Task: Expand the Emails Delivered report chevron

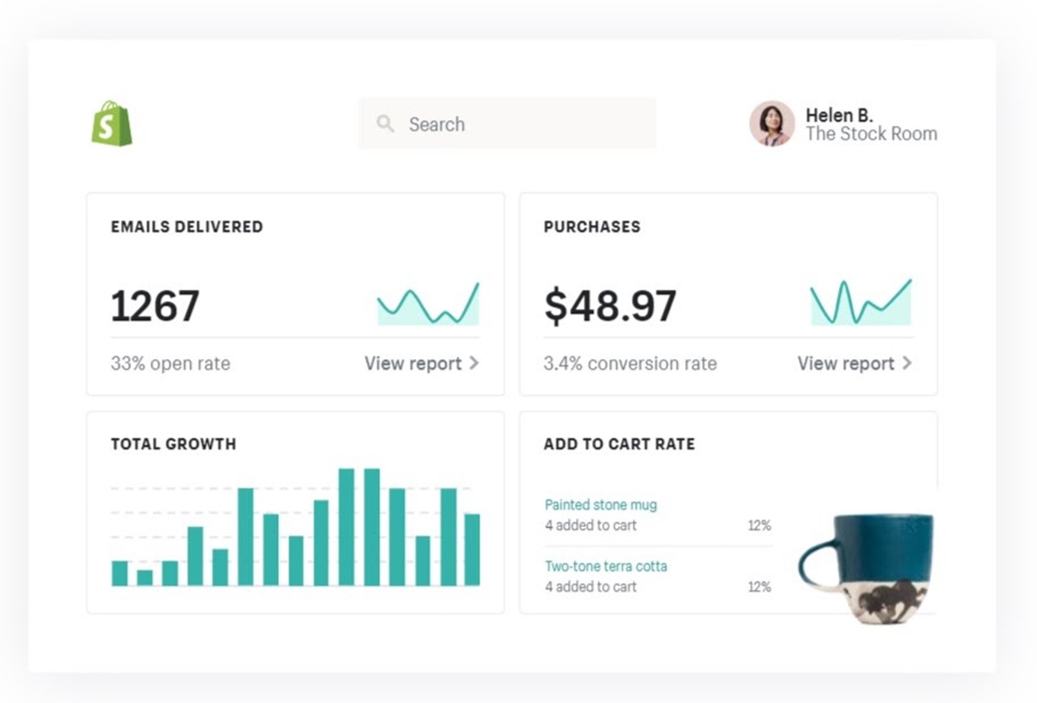Action: point(474,363)
